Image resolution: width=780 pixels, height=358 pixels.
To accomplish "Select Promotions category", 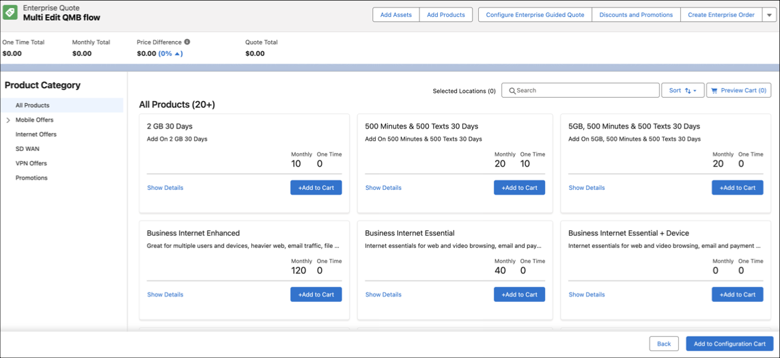I will pyautogui.click(x=31, y=178).
